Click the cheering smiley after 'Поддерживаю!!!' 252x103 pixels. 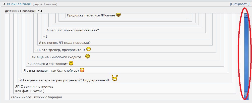point(115,78)
